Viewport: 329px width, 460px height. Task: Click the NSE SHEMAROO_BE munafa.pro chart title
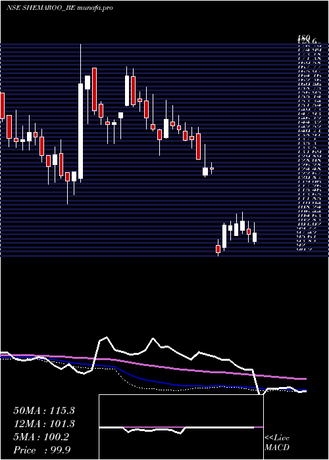tap(60, 8)
